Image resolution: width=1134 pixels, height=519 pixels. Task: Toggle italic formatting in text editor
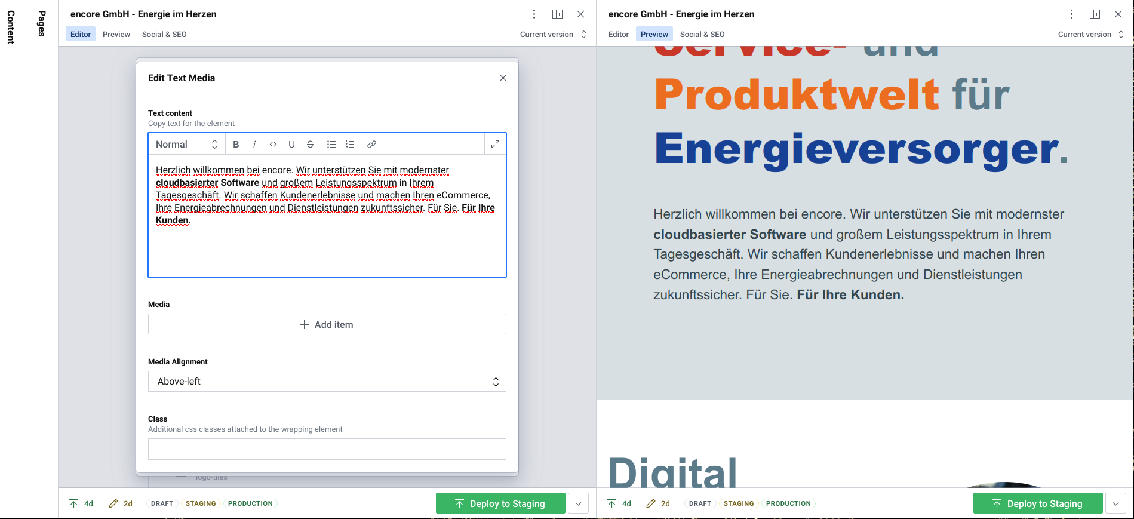click(254, 144)
